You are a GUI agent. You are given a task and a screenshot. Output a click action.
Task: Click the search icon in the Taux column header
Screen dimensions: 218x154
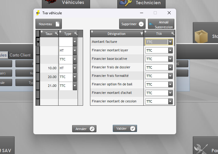point(56,33)
